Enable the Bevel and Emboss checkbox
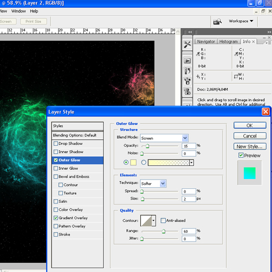Screen dimensions: 272x272 [55, 176]
